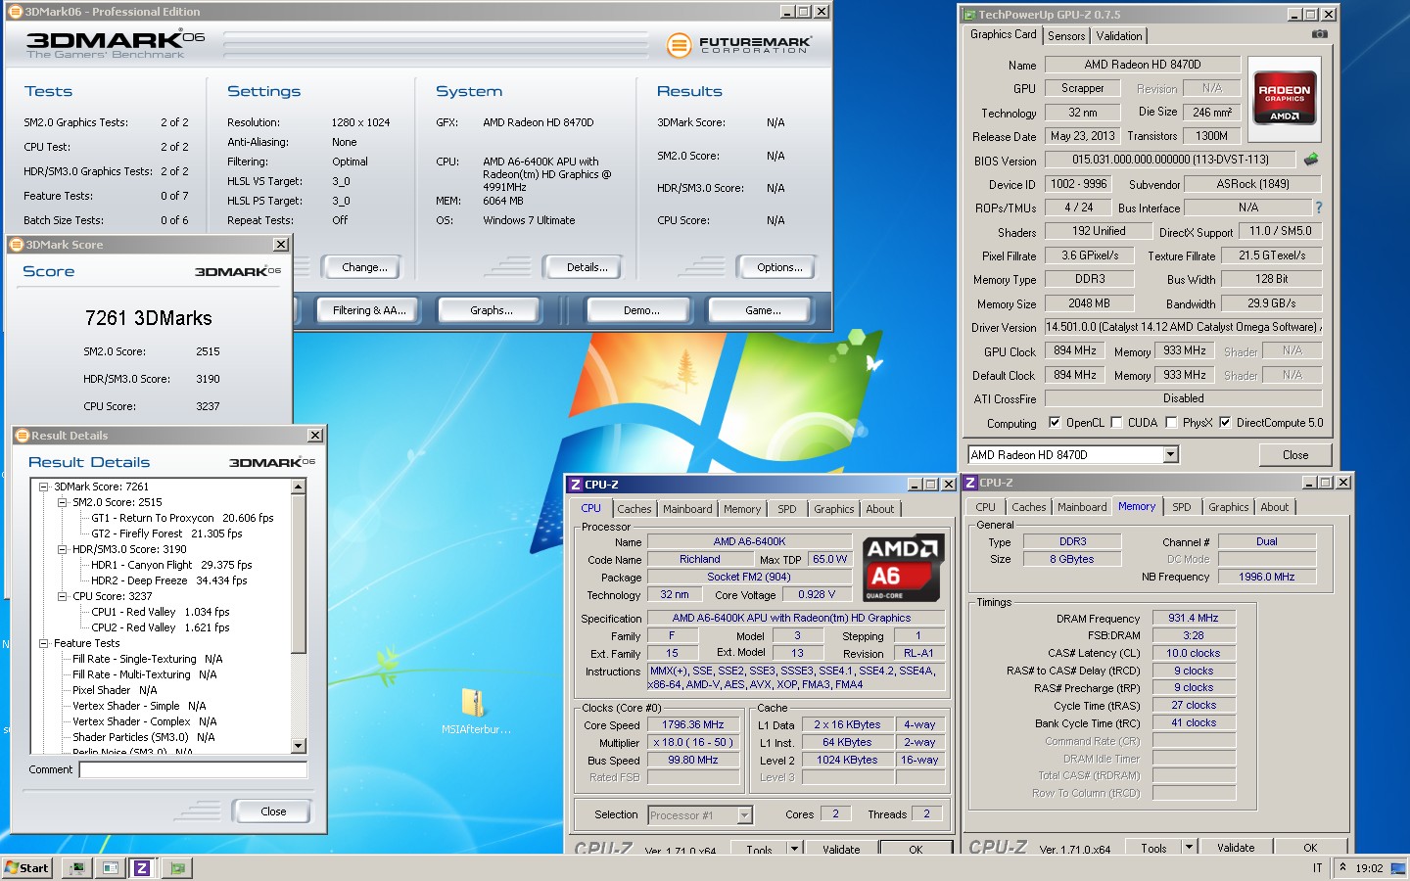Image resolution: width=1410 pixels, height=881 pixels.
Task: Click the IT language indicator
Action: [x=1317, y=868]
